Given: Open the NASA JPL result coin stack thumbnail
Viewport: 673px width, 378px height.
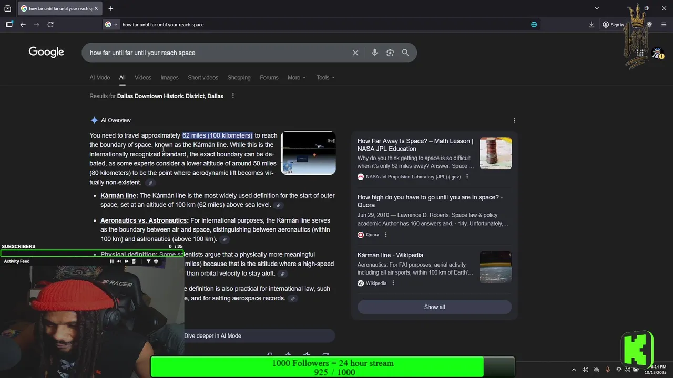Looking at the screenshot, I should tap(495, 153).
